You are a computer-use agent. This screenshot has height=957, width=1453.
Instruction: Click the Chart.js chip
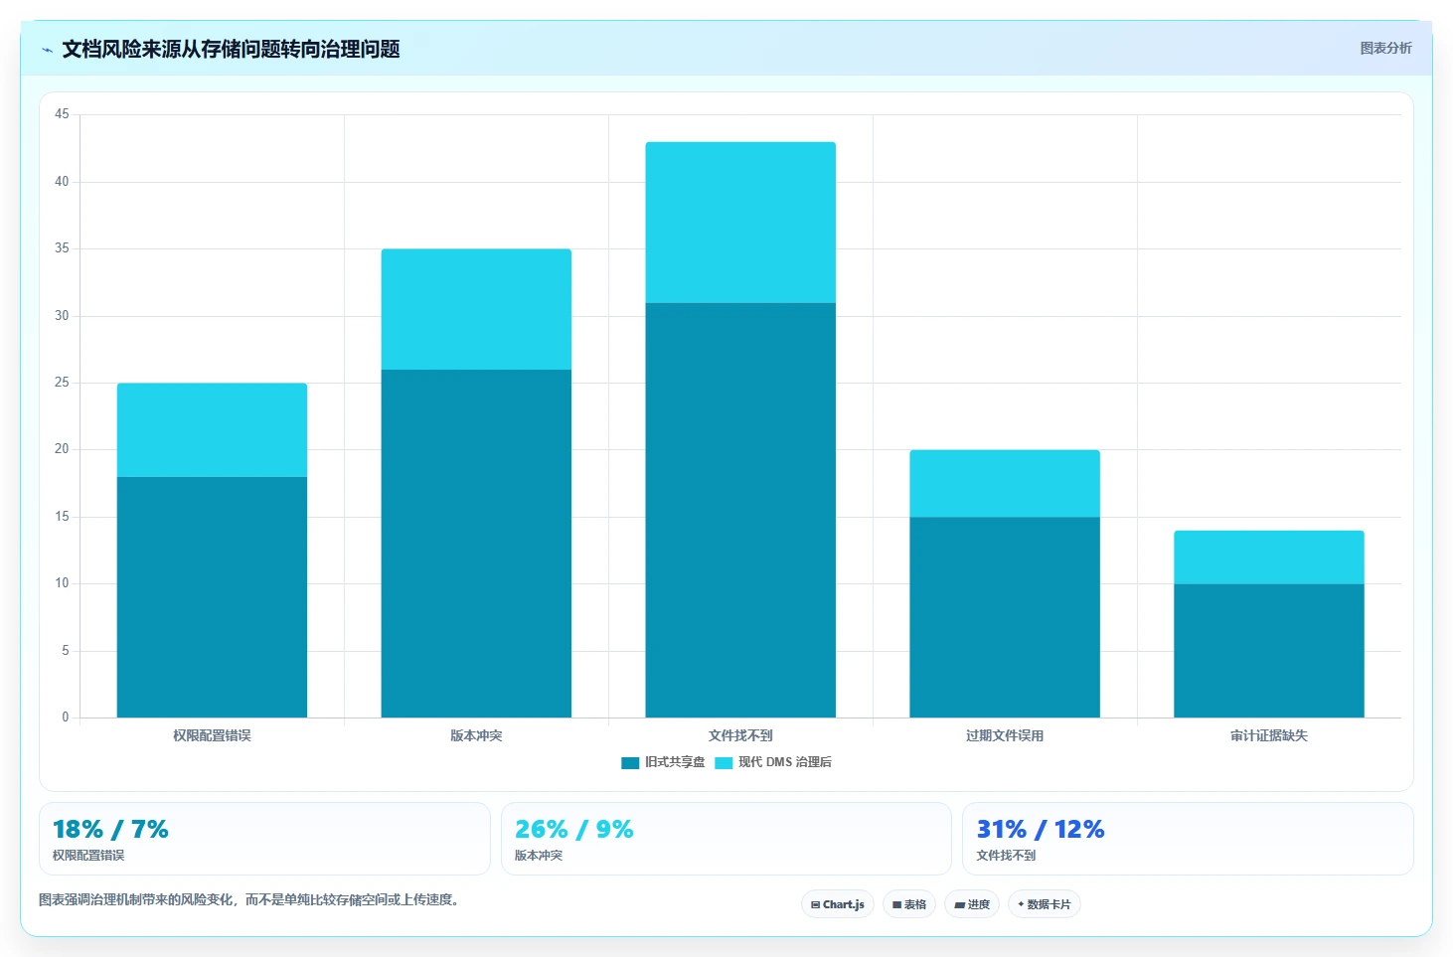[x=838, y=904]
